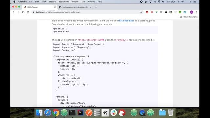Open the Tab menu

83,2
